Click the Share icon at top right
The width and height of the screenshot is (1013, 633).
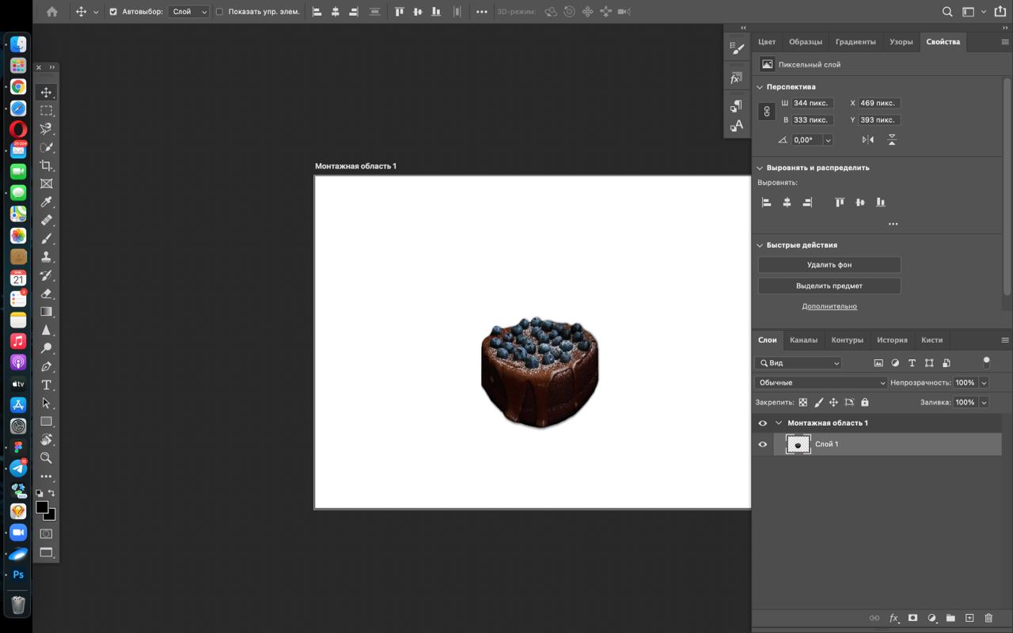(x=1000, y=11)
